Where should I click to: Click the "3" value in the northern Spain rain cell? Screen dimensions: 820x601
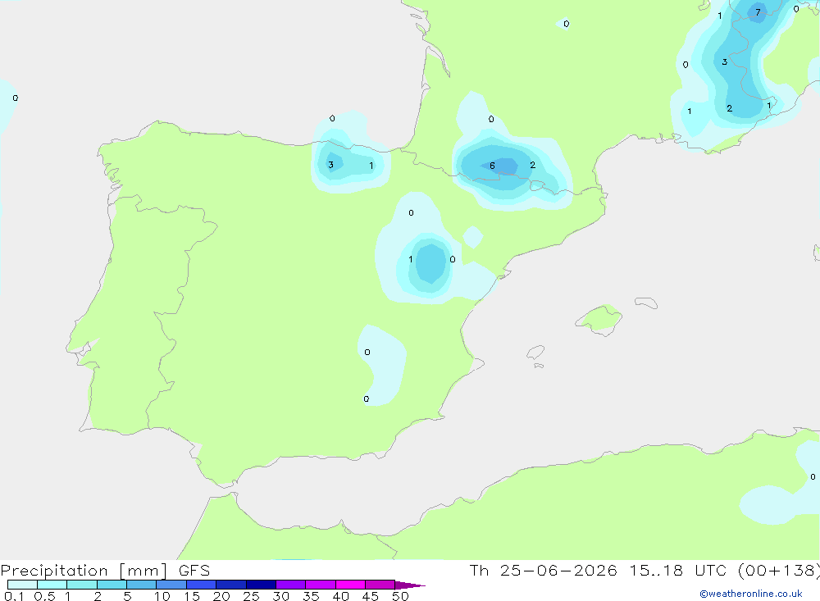pos(330,165)
